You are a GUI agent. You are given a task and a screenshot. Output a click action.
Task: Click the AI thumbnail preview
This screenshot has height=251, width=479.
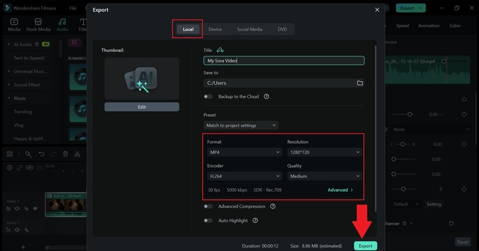coord(142,78)
